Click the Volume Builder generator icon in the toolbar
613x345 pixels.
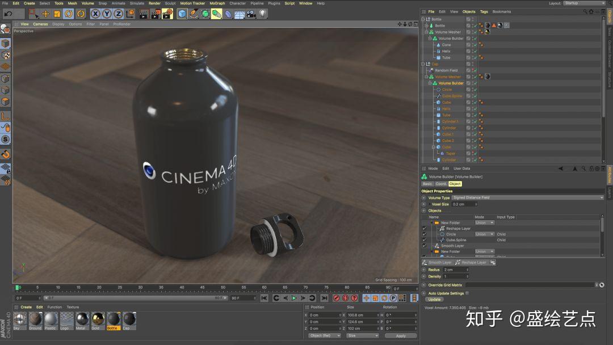tap(217, 14)
